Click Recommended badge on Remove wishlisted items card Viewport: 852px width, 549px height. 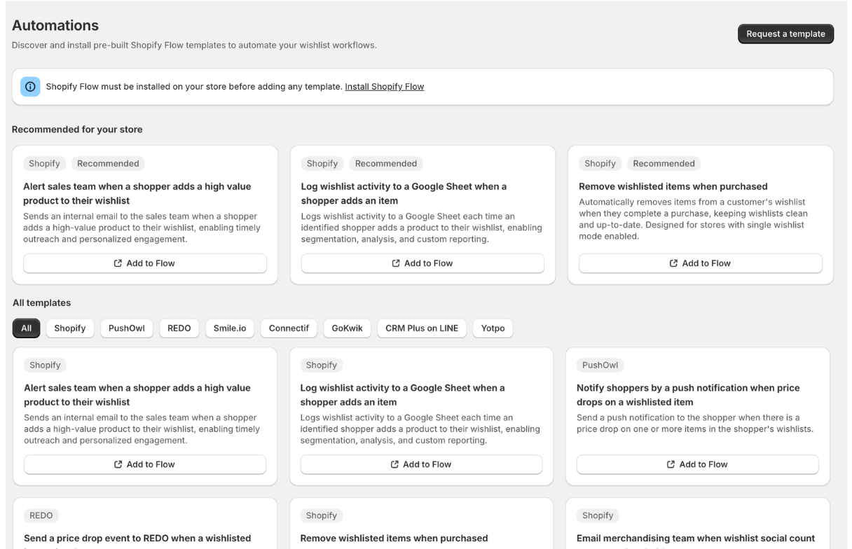point(664,163)
